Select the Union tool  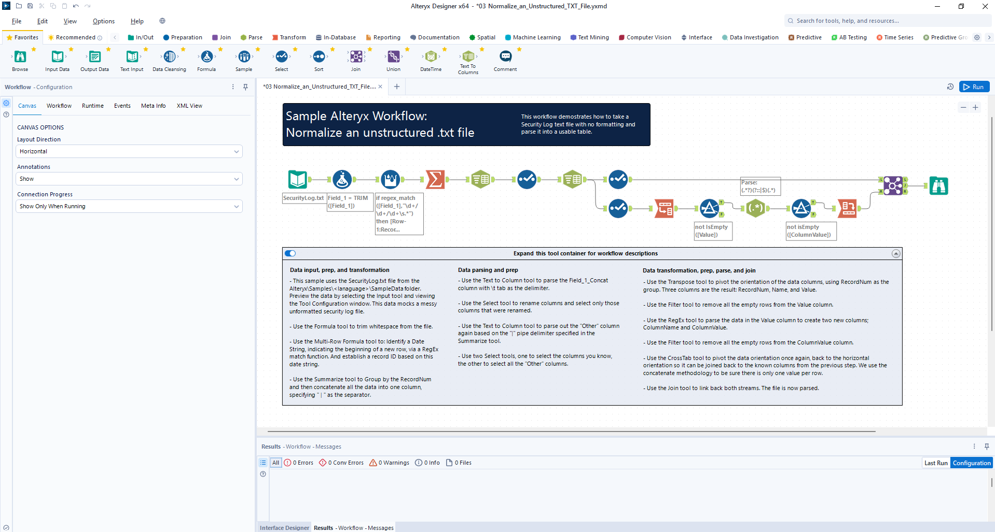(x=394, y=58)
